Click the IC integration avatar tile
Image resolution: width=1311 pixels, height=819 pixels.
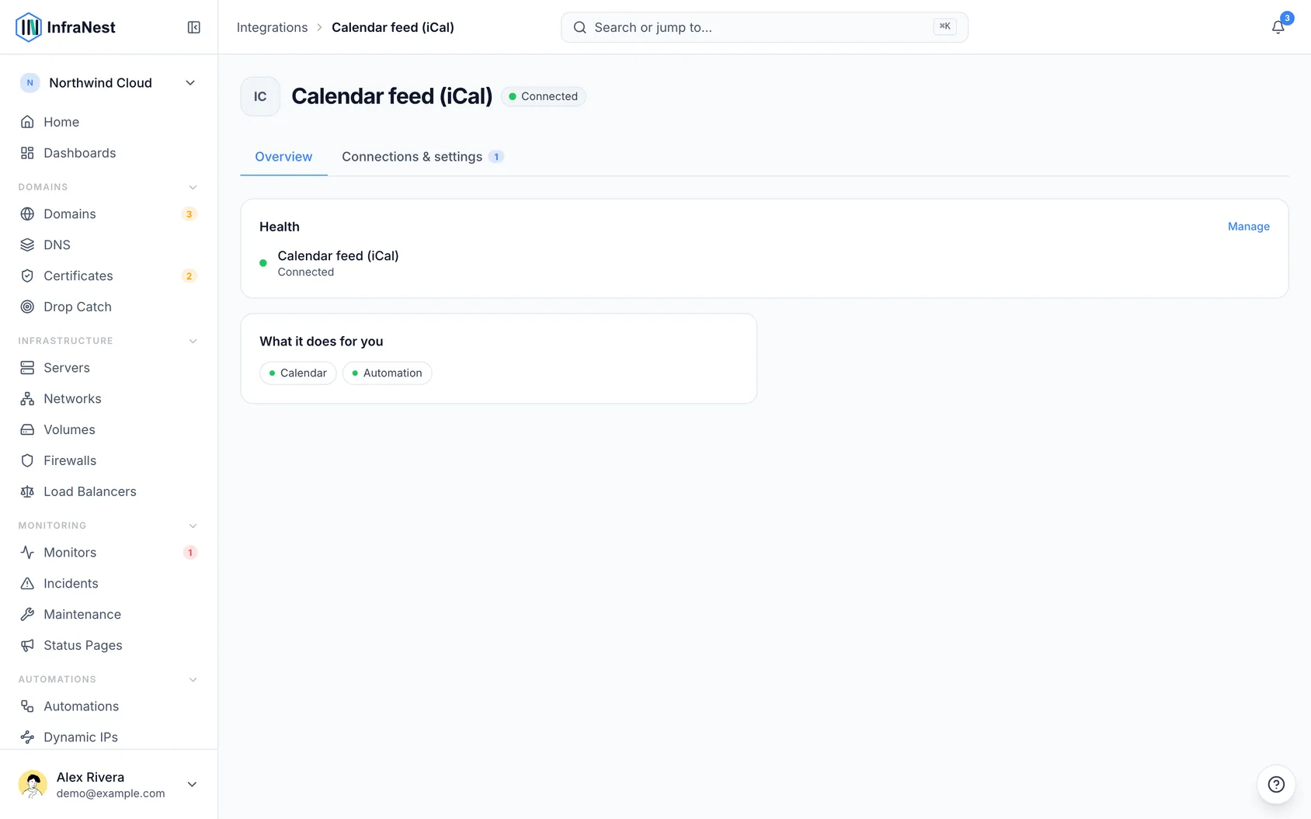point(260,96)
